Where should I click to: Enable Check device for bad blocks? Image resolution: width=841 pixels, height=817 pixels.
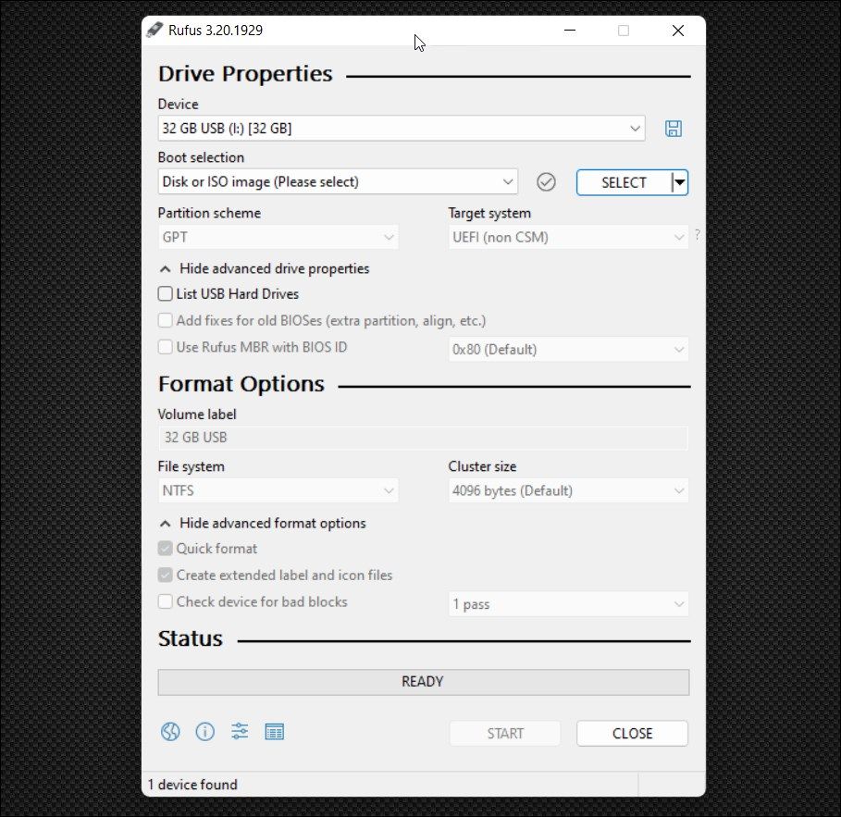166,602
